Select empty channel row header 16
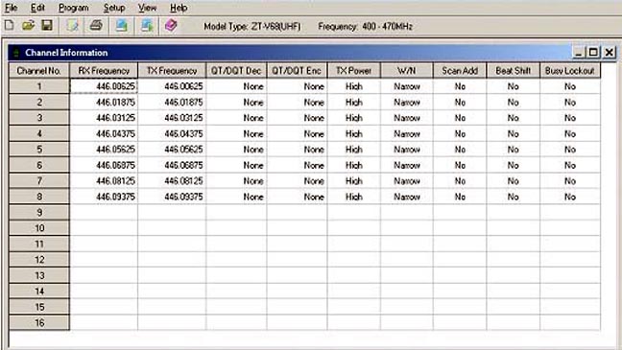Screen dimensions: 622x350 [38, 322]
